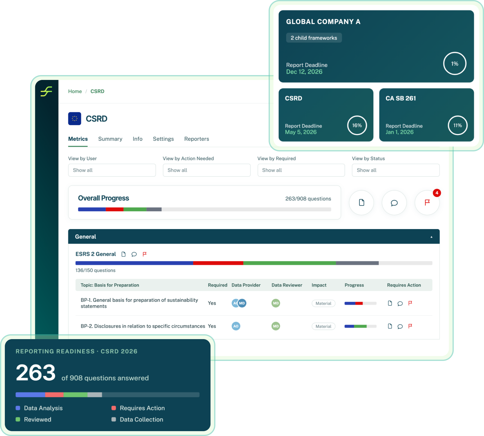
Task: Open comment icon in BP-1 row
Action: (400, 304)
